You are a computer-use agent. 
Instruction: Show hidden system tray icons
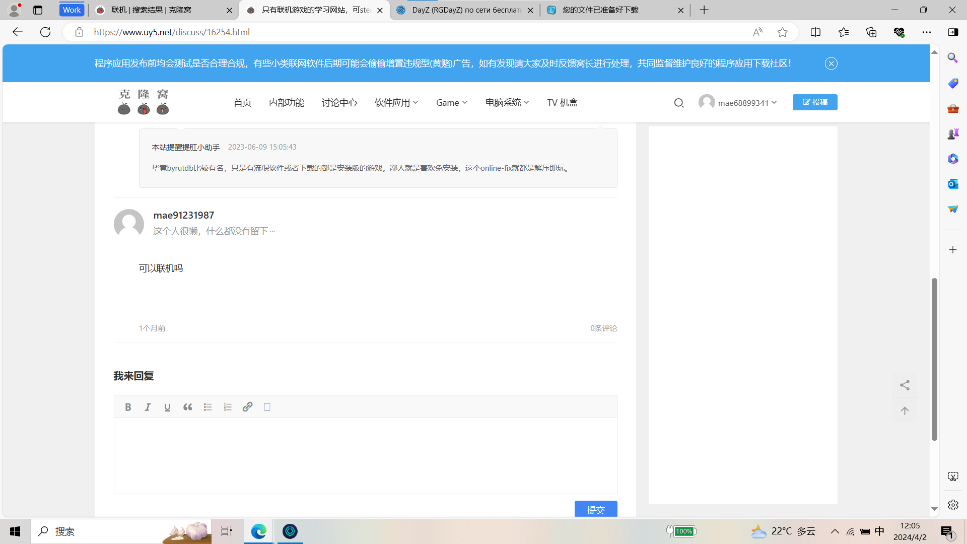[x=835, y=531]
